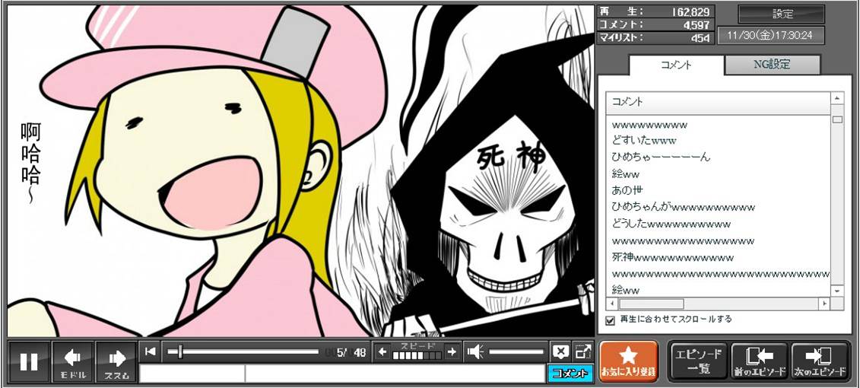Hide comments overlay with the X icon
Viewport: 860px width, 388px height.
point(560,351)
